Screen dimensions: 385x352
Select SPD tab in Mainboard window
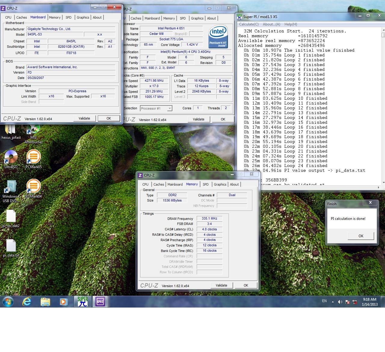pyautogui.click(x=69, y=17)
